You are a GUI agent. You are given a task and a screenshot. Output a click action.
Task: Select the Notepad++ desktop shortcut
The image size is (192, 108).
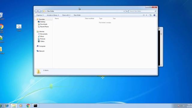pos(2,39)
